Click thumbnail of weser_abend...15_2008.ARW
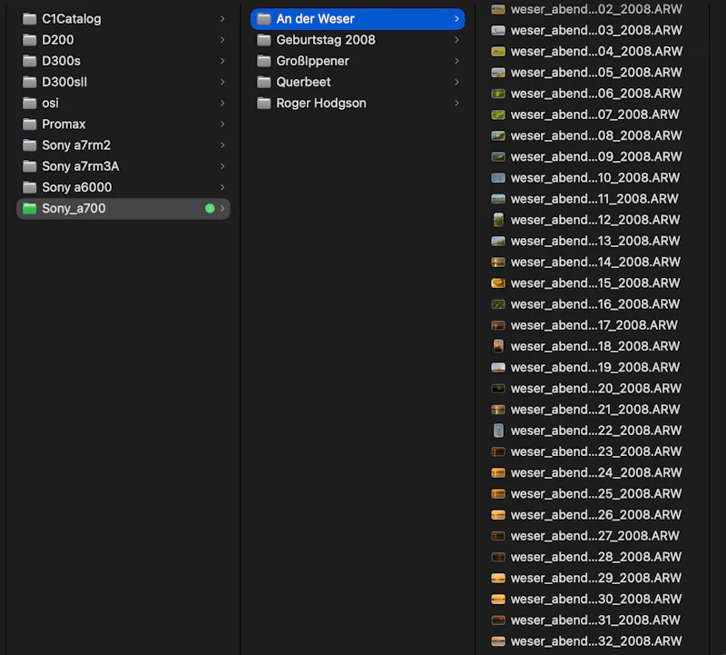This screenshot has width=726, height=655. [x=498, y=283]
